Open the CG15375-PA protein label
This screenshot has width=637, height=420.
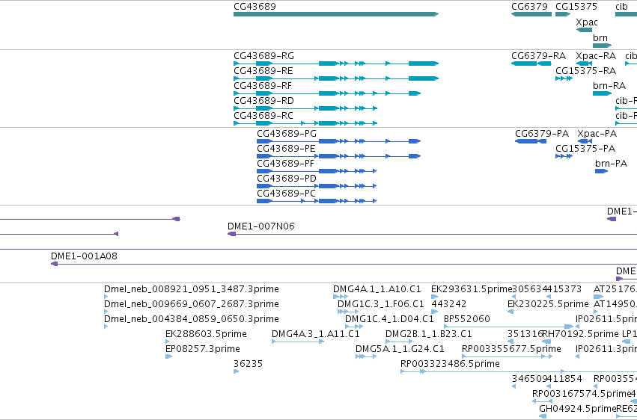(x=585, y=149)
